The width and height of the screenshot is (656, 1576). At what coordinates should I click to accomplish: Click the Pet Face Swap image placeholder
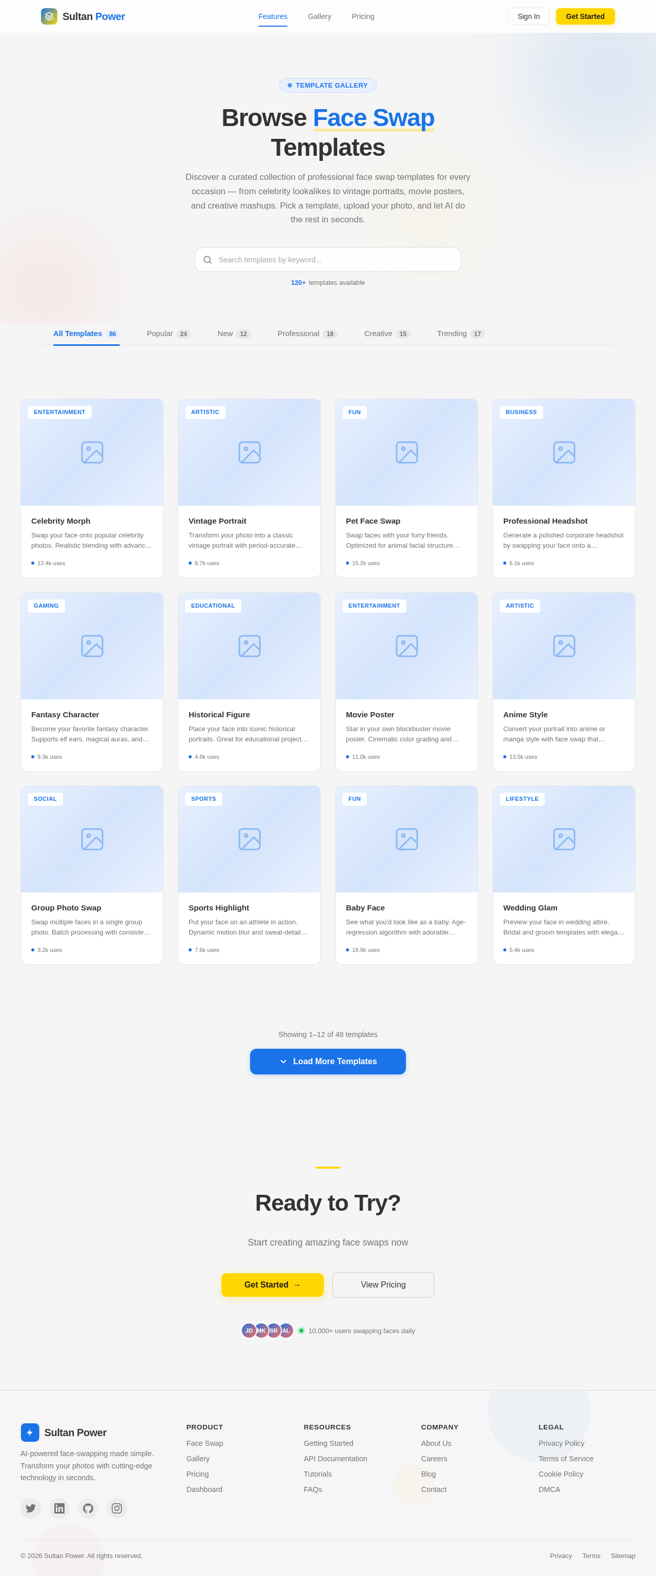407,452
